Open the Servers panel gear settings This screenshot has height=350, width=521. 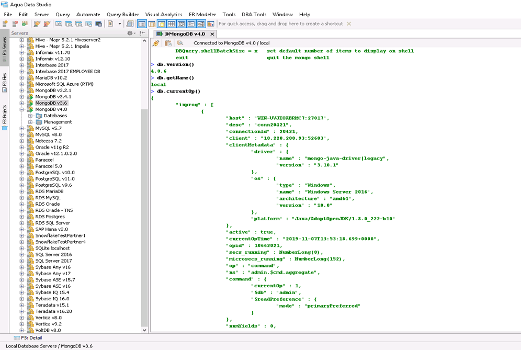pos(130,33)
